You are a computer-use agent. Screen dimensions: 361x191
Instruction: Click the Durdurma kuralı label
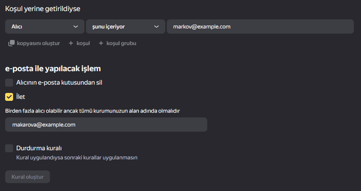(39, 148)
